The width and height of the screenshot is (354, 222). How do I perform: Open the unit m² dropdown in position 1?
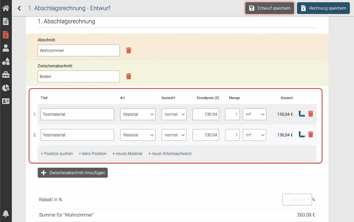254,114
